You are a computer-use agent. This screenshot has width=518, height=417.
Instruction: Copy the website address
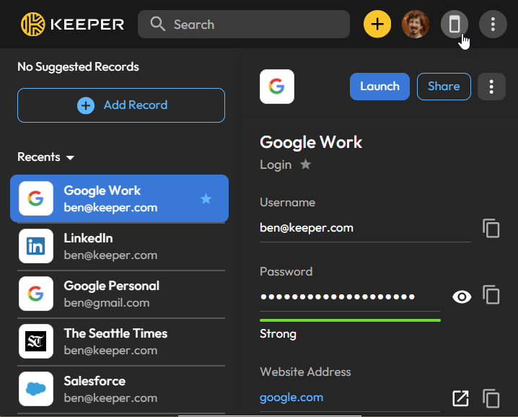click(x=491, y=398)
